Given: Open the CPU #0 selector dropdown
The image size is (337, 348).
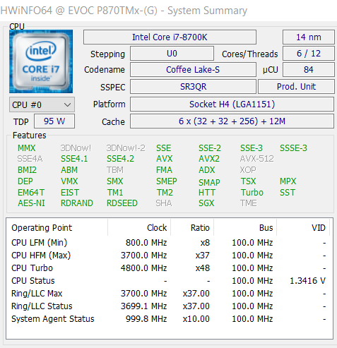Looking at the screenshot, I should (x=42, y=104).
